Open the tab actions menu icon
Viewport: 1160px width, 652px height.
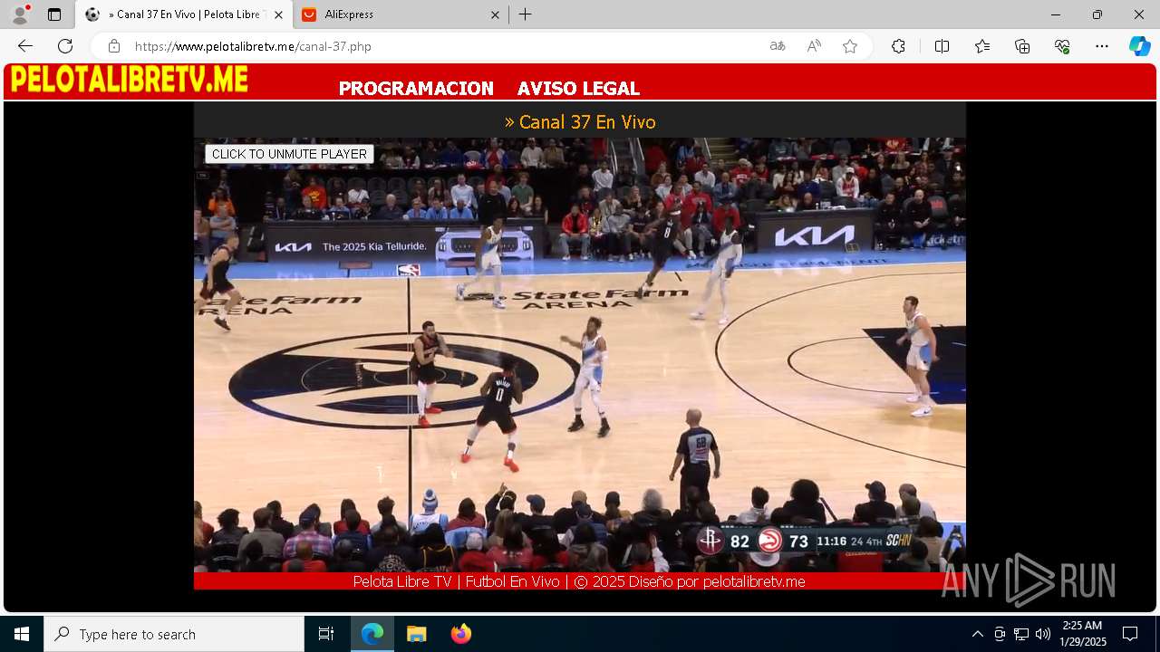[54, 14]
